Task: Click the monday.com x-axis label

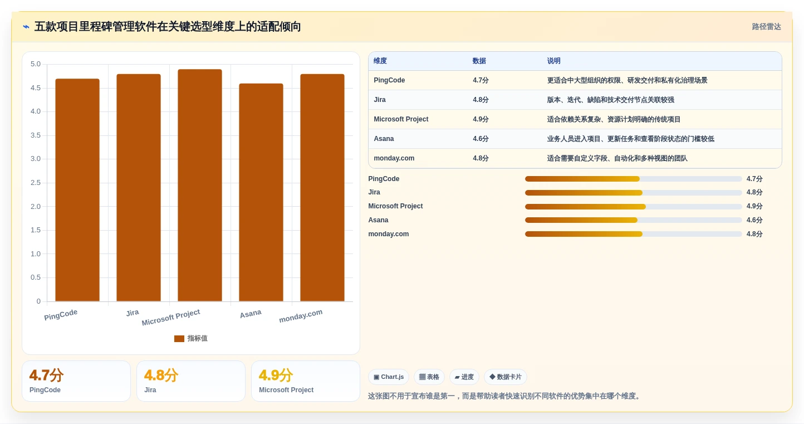Action: [301, 316]
